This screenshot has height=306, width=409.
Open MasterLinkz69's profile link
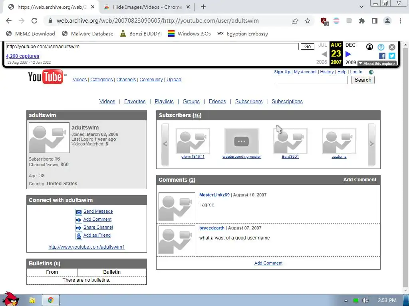(214, 195)
